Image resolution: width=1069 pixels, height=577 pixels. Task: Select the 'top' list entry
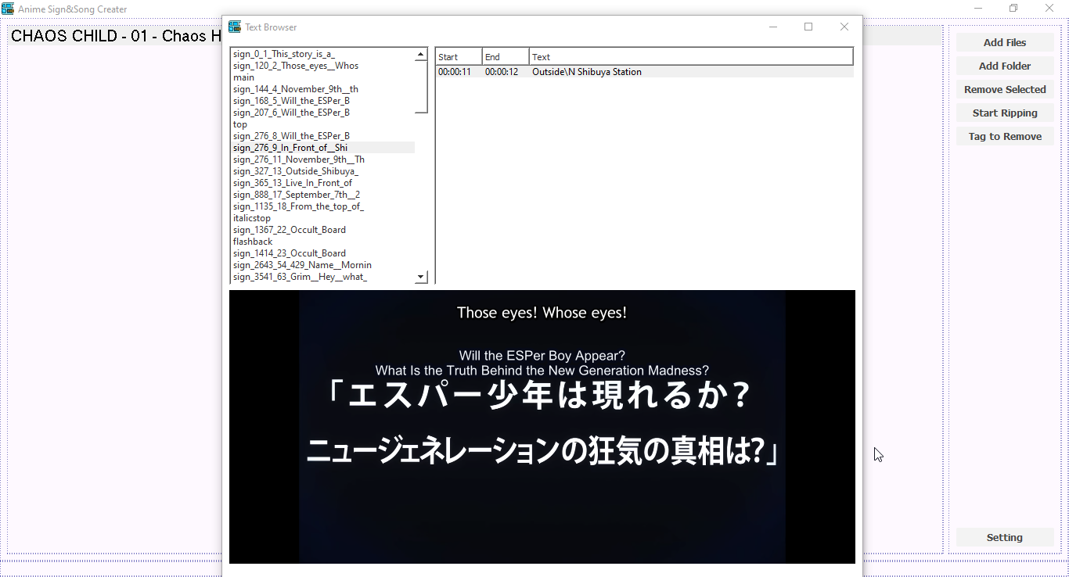(322, 124)
